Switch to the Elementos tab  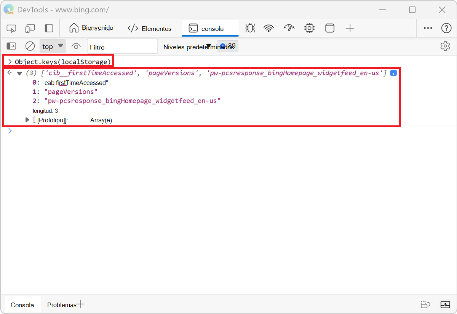click(150, 28)
